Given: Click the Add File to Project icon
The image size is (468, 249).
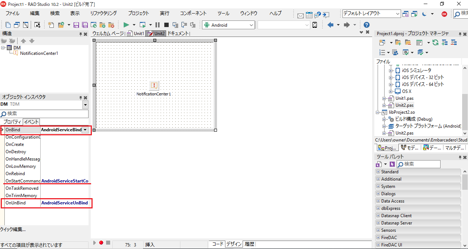Looking at the screenshot, I should tap(102, 25).
